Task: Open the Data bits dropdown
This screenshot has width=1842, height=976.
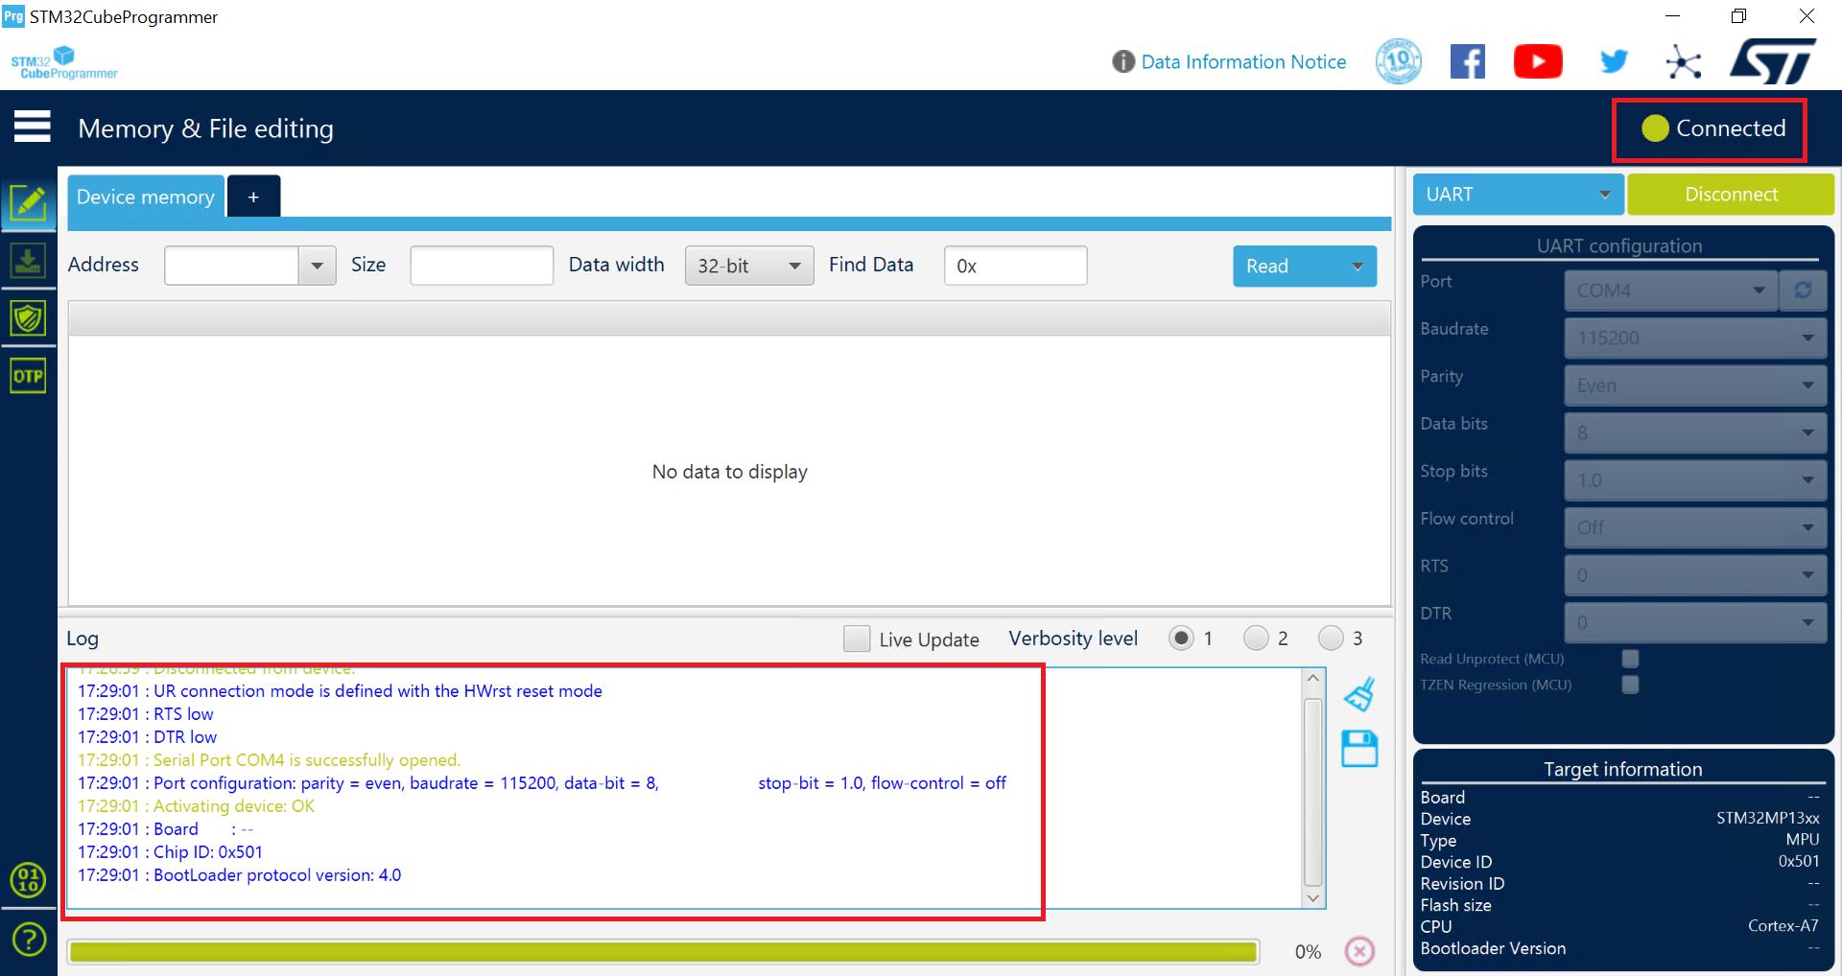Action: click(x=1695, y=432)
